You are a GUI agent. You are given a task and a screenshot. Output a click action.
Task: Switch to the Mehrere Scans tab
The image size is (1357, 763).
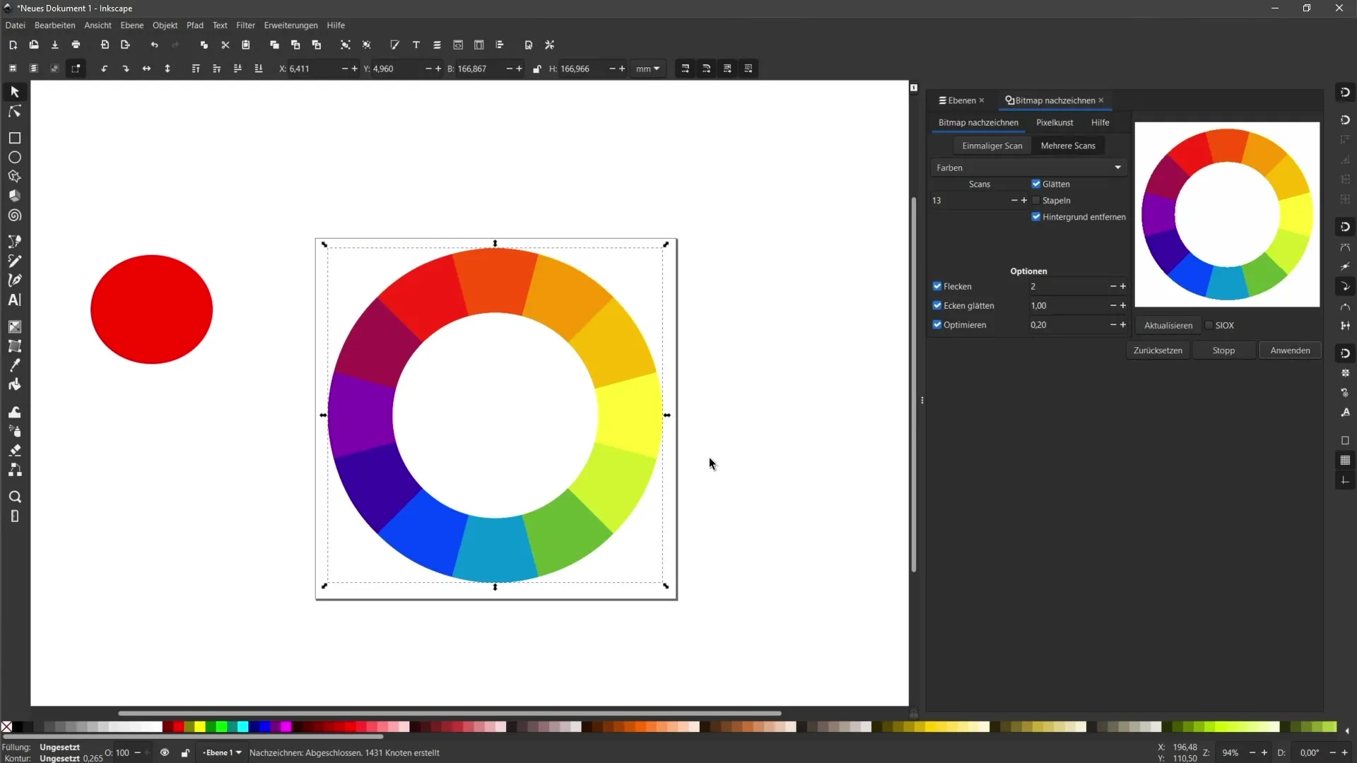click(x=1068, y=146)
